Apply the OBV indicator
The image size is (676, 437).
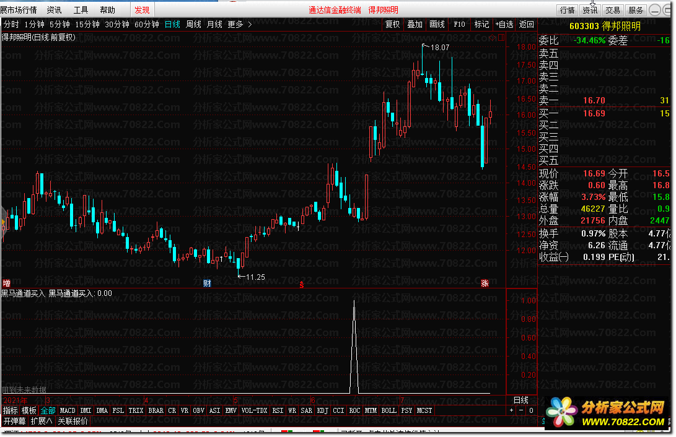[x=198, y=410]
